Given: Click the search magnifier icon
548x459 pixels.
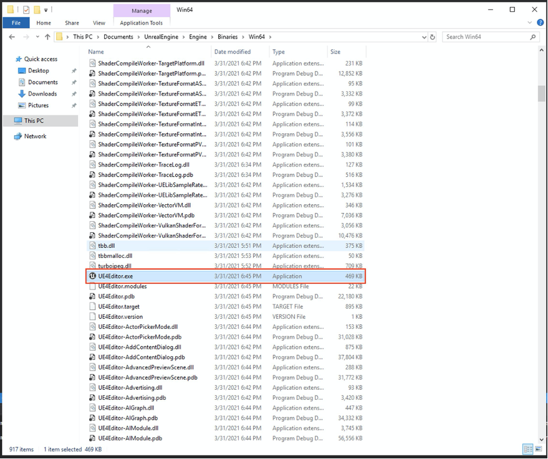Looking at the screenshot, I should (x=533, y=37).
